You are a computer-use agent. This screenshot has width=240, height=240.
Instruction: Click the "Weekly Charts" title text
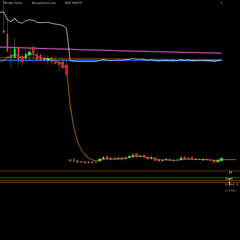click(x=13, y=3)
